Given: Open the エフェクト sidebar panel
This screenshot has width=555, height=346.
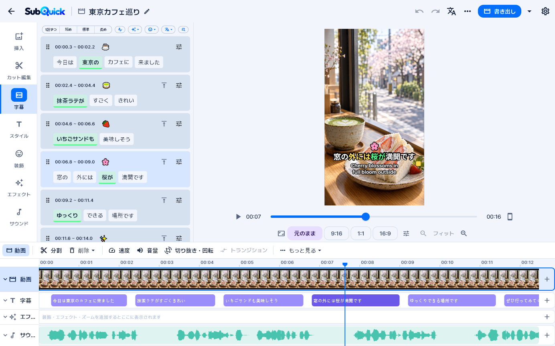Looking at the screenshot, I should 19,187.
